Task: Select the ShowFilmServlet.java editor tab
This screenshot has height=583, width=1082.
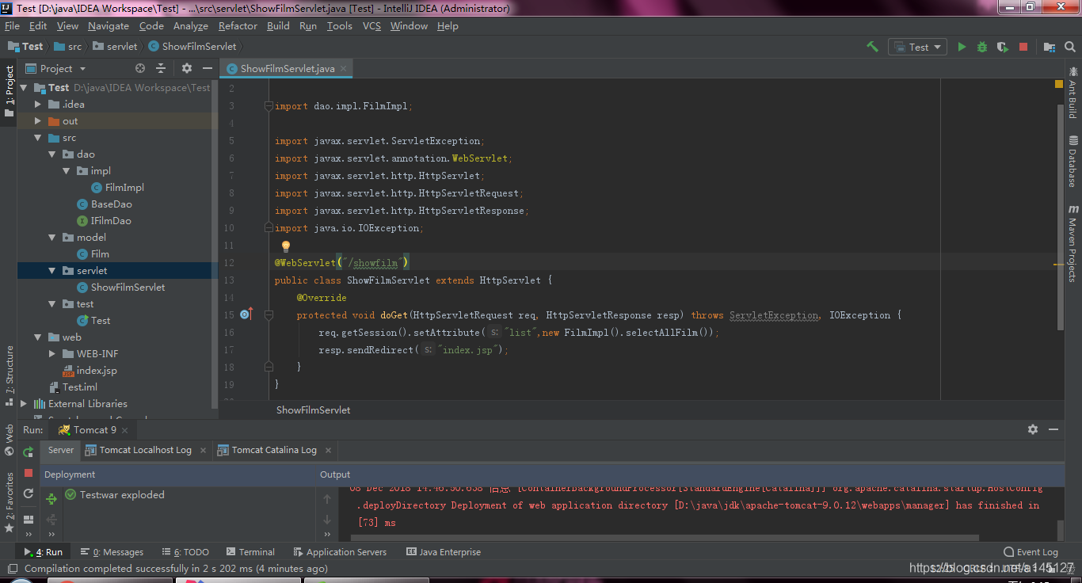Action: tap(287, 69)
